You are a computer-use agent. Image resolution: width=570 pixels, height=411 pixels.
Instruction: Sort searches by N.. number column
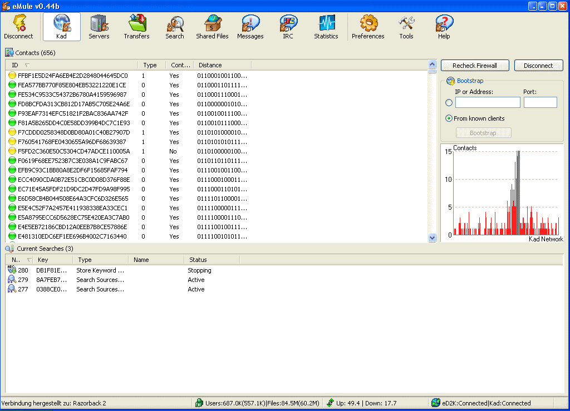(x=19, y=260)
